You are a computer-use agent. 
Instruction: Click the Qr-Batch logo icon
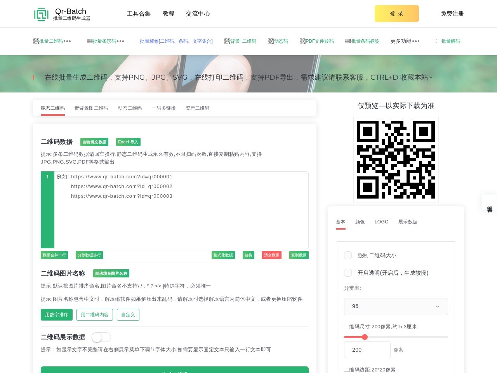(x=41, y=14)
